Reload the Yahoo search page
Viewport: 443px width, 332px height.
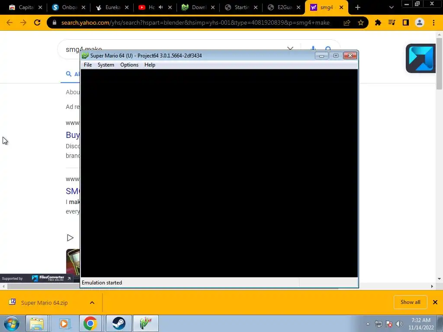(37, 22)
